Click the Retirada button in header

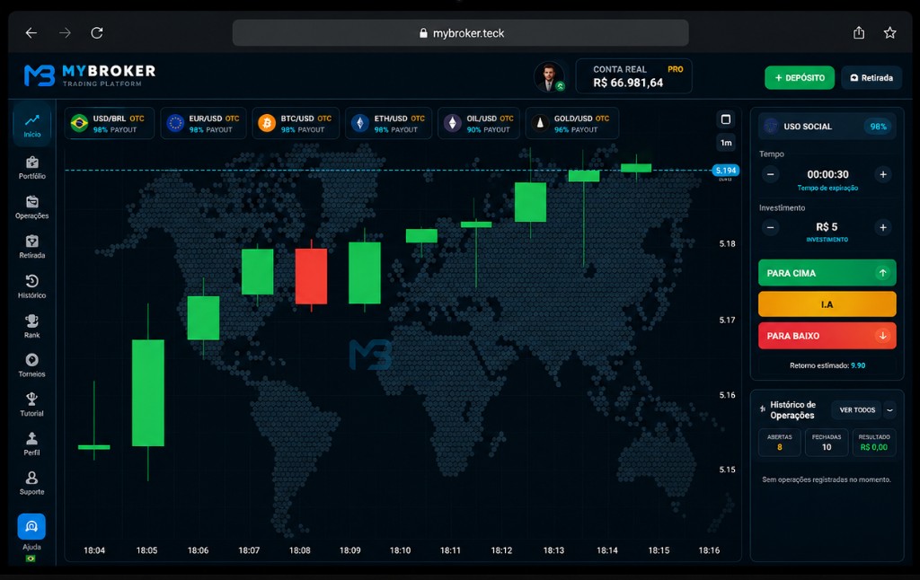[871, 77]
